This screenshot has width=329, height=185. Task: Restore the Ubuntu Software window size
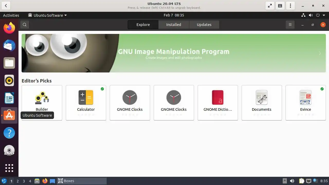(313, 25)
